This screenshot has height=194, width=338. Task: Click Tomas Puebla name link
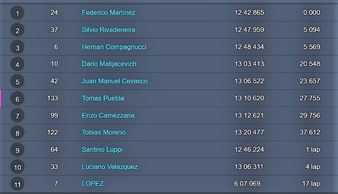point(103,98)
